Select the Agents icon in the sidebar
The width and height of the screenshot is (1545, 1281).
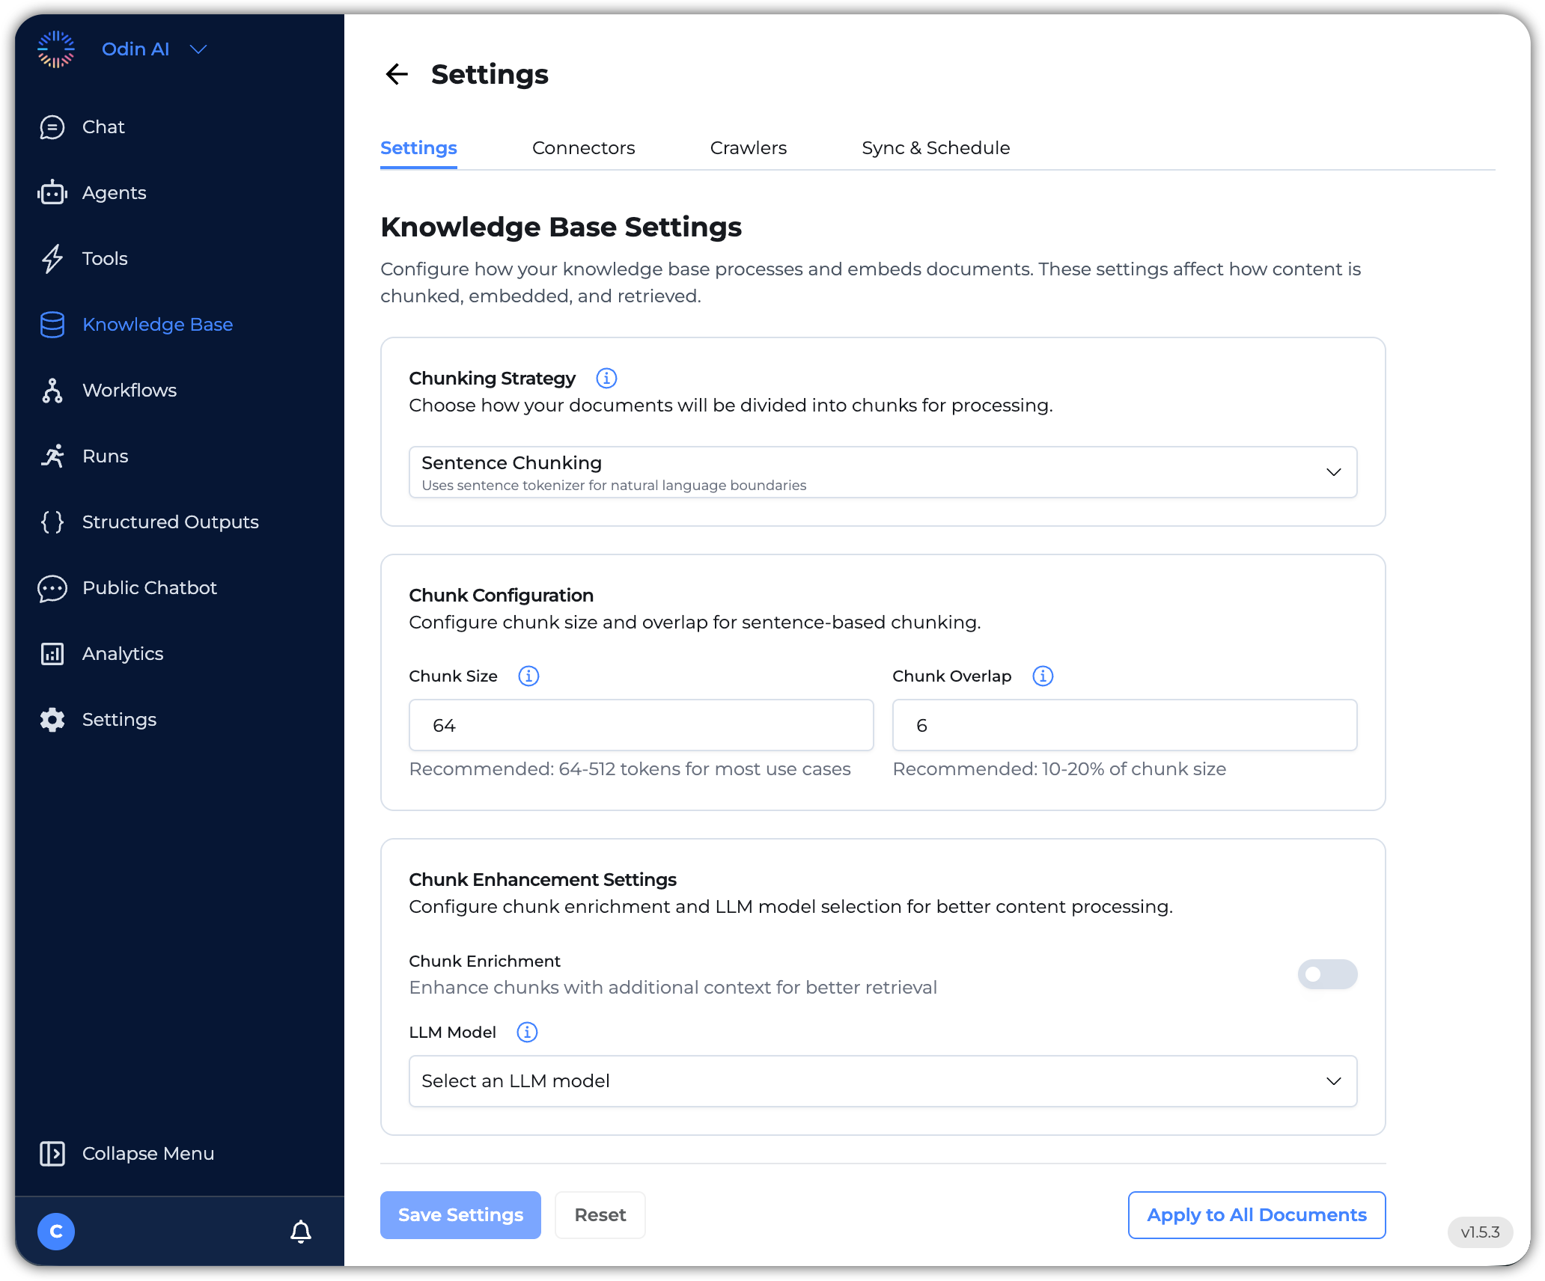pyautogui.click(x=52, y=192)
